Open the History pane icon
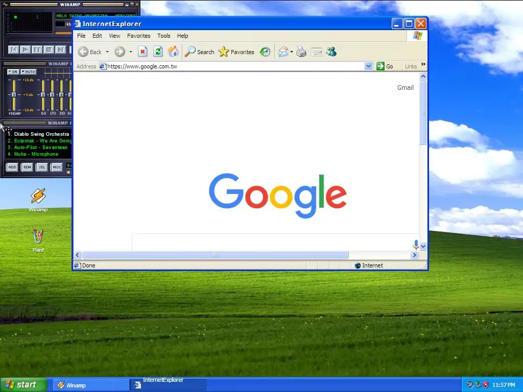Image resolution: width=523 pixels, height=392 pixels. tap(265, 52)
